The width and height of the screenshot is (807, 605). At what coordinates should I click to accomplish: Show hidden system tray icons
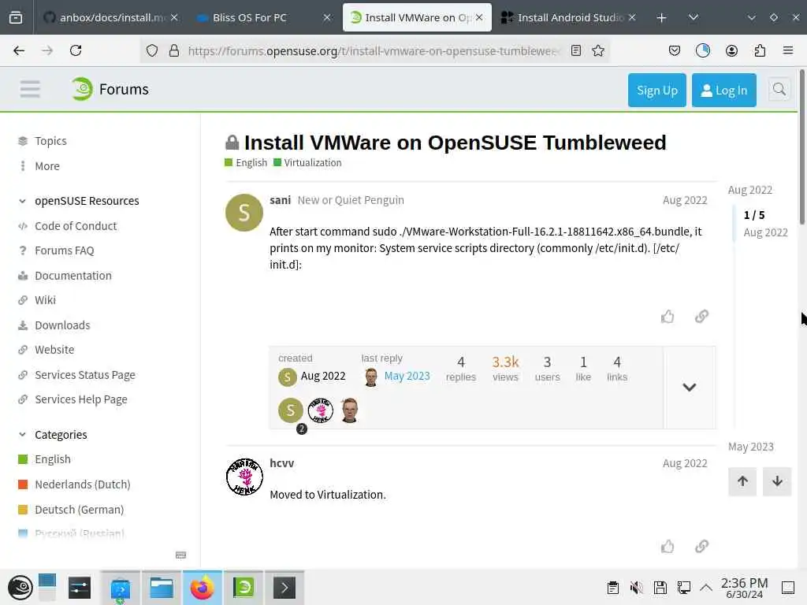(x=706, y=588)
